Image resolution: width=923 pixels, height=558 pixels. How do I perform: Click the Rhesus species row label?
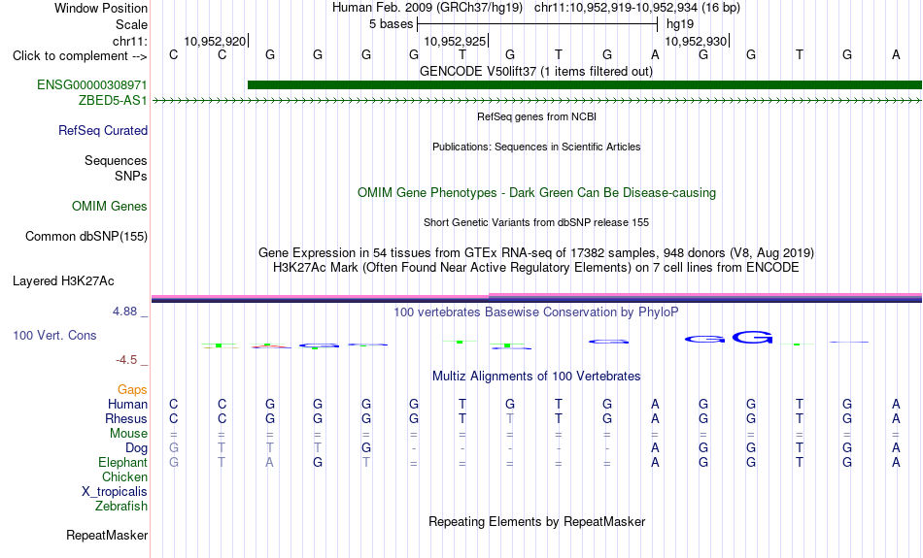coord(125,419)
